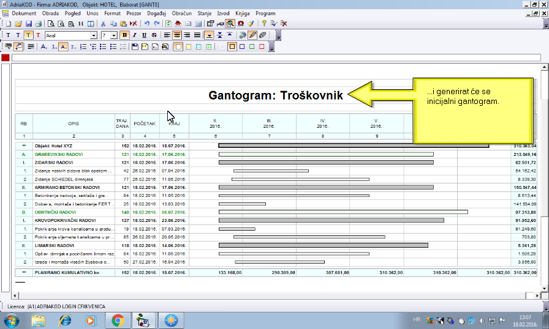Toggle bold formatting
This screenshot has height=329, width=549.
pyautogui.click(x=124, y=35)
